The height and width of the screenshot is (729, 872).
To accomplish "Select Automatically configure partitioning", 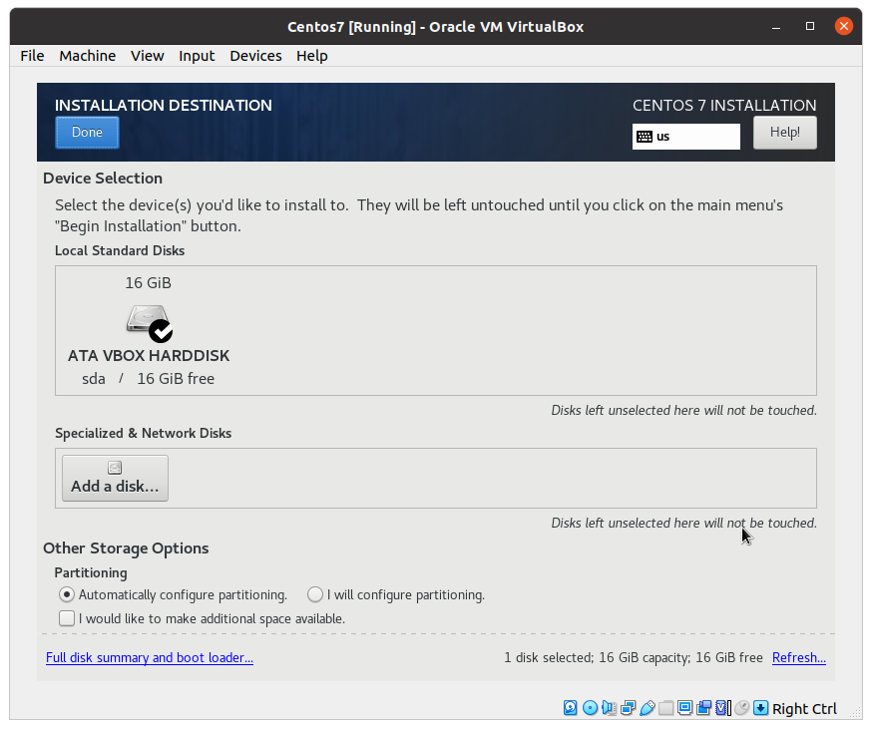I will pyautogui.click(x=173, y=594).
